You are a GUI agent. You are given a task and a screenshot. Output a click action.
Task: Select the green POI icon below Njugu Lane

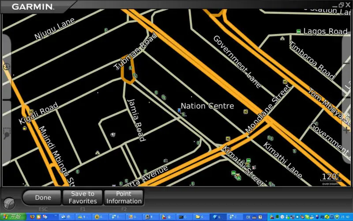(x=106, y=30)
